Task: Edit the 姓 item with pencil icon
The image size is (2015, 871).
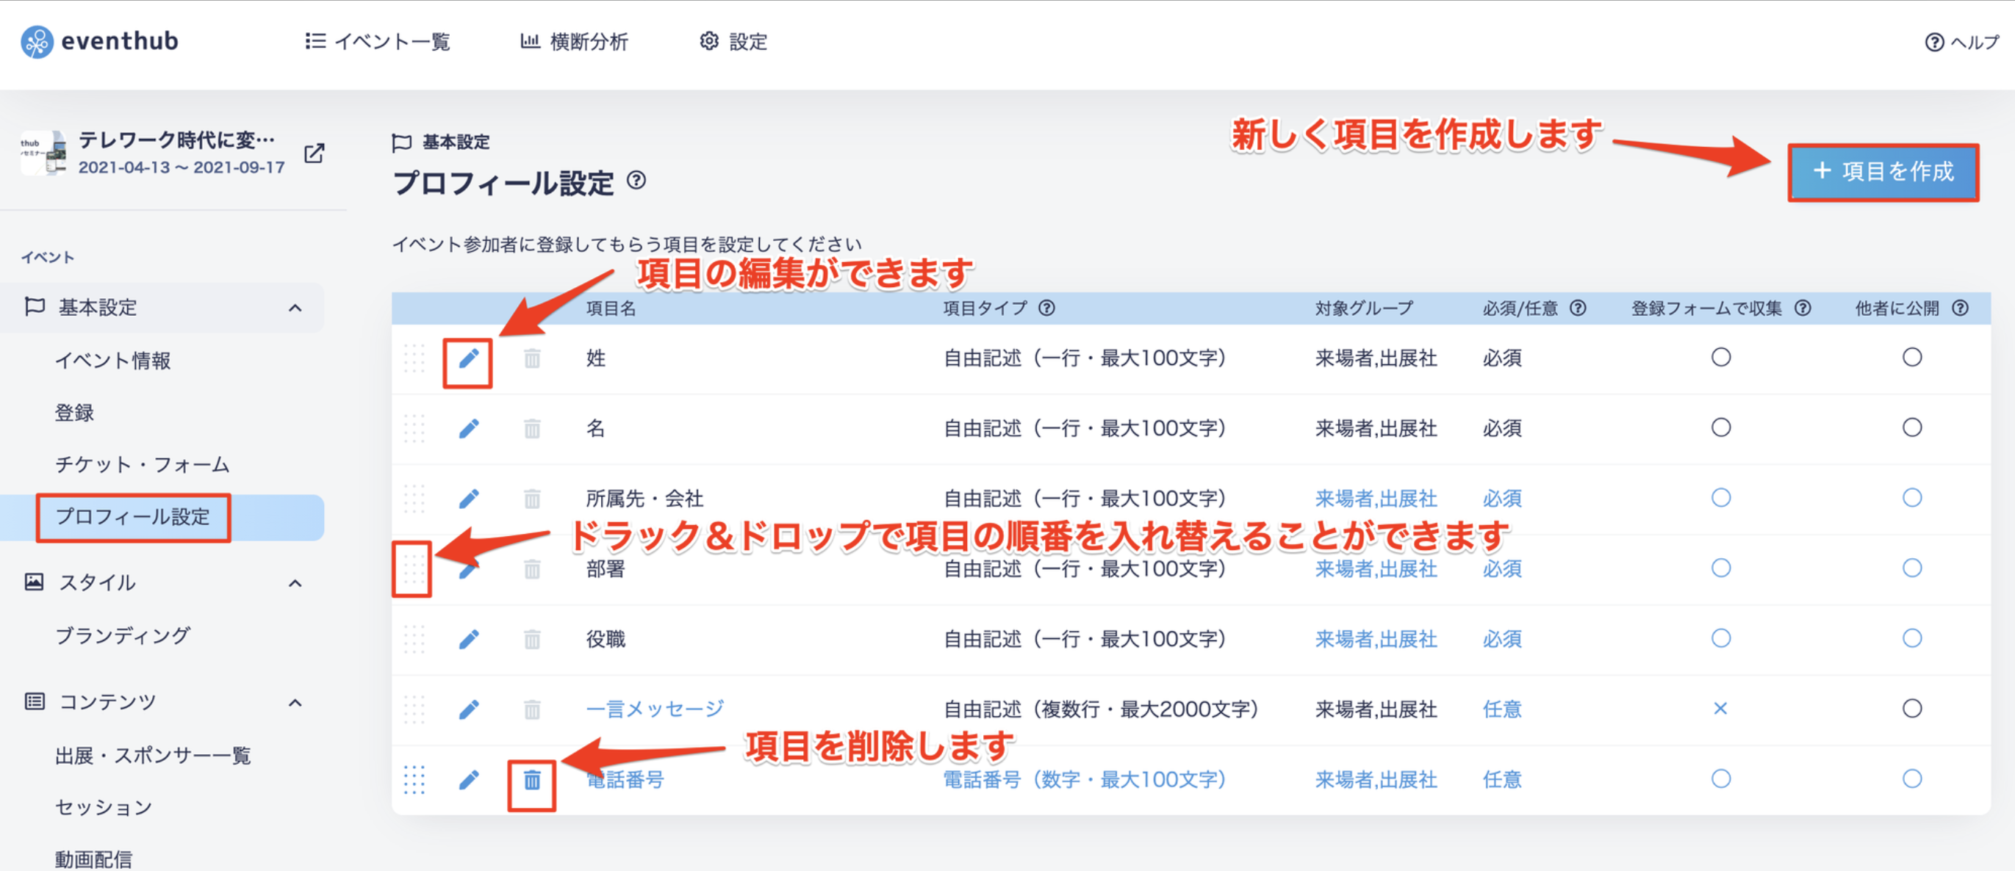Action: pyautogui.click(x=469, y=359)
